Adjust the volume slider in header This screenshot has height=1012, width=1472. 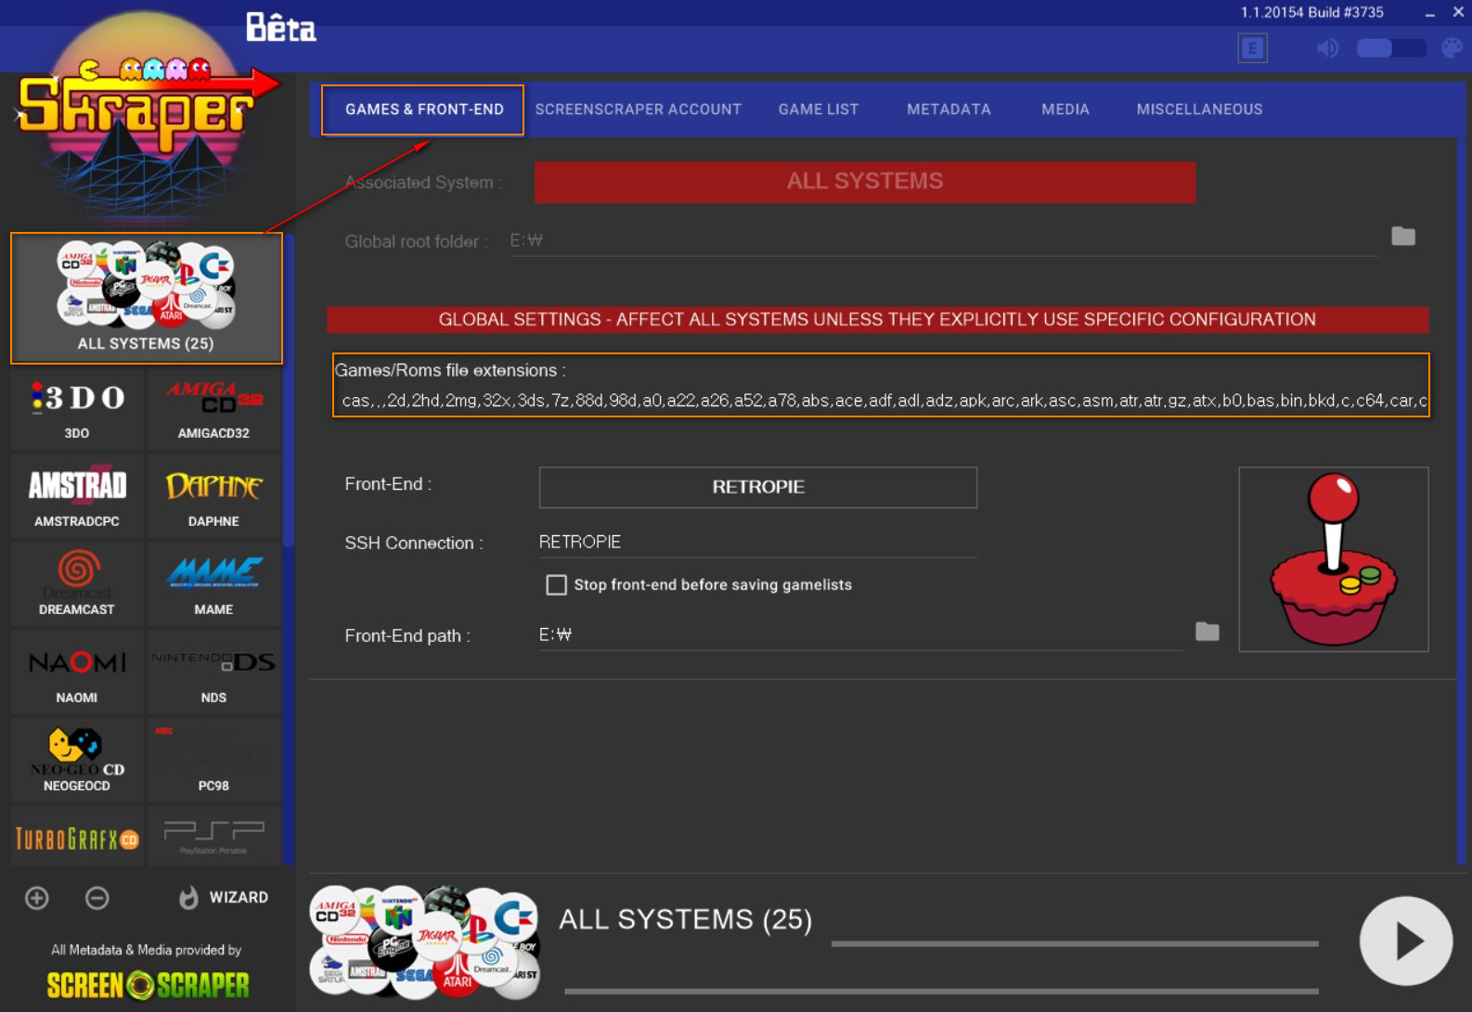1391,48
